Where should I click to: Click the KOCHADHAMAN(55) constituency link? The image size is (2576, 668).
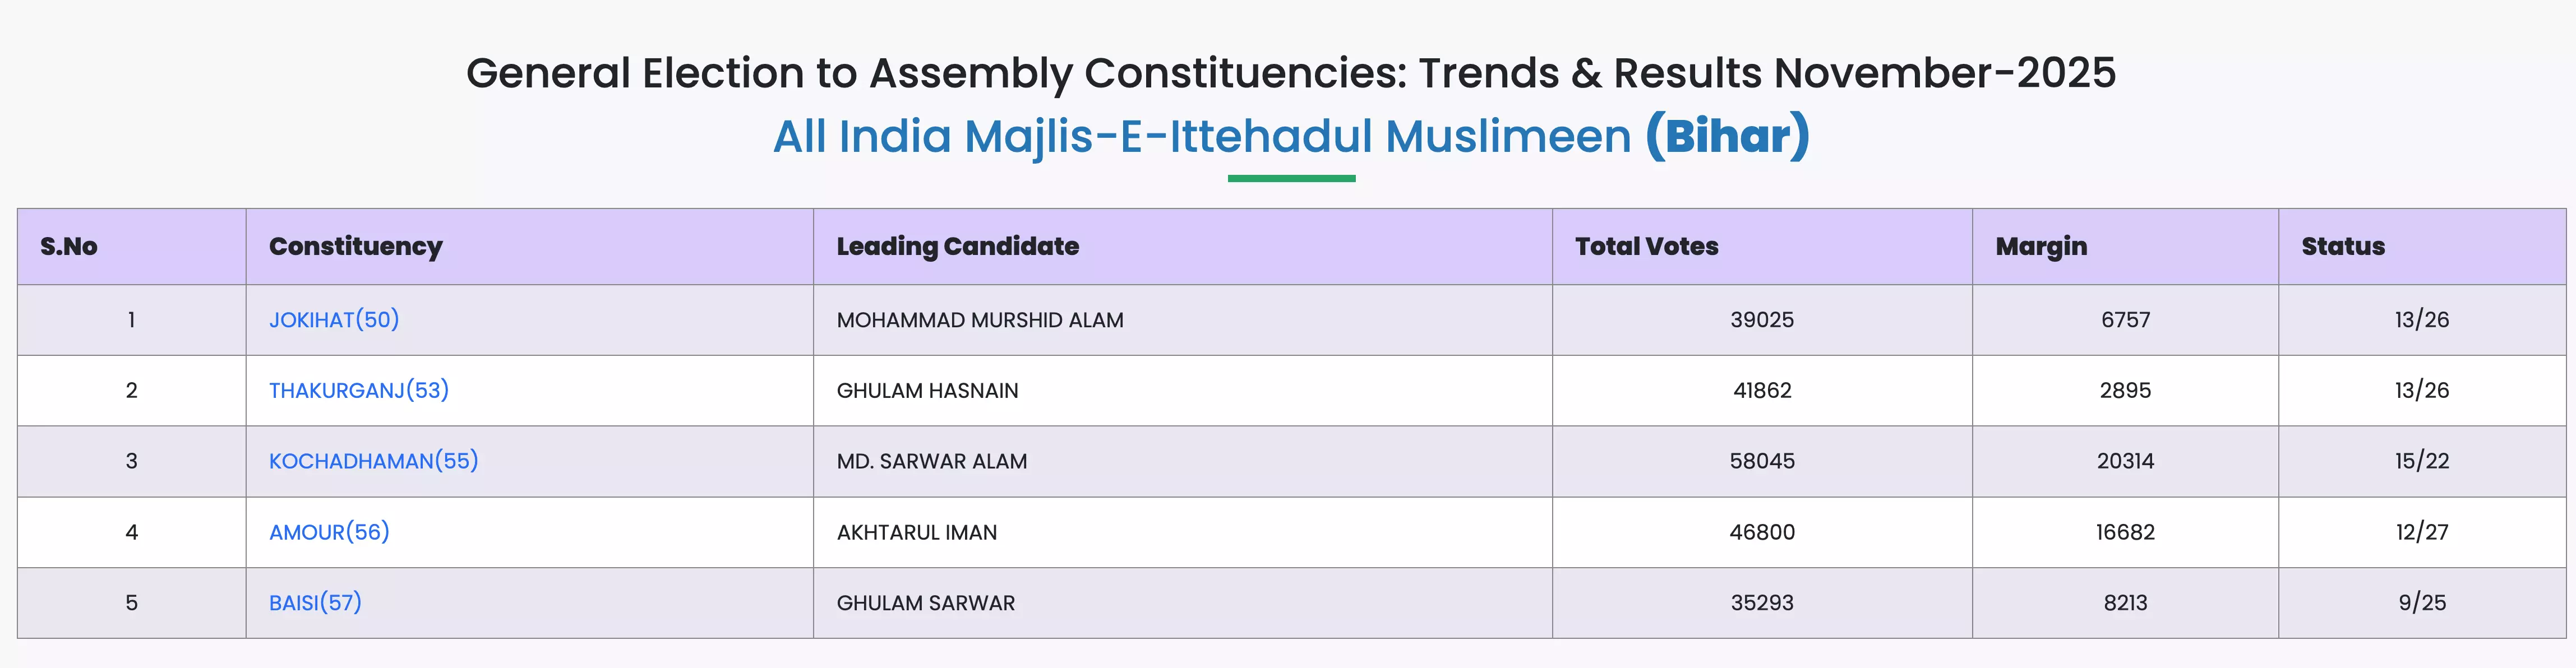pyautogui.click(x=373, y=461)
